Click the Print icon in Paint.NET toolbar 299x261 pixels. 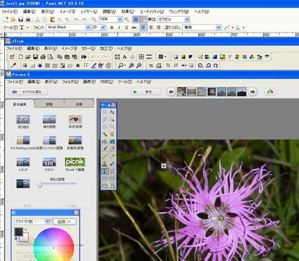[28, 19]
